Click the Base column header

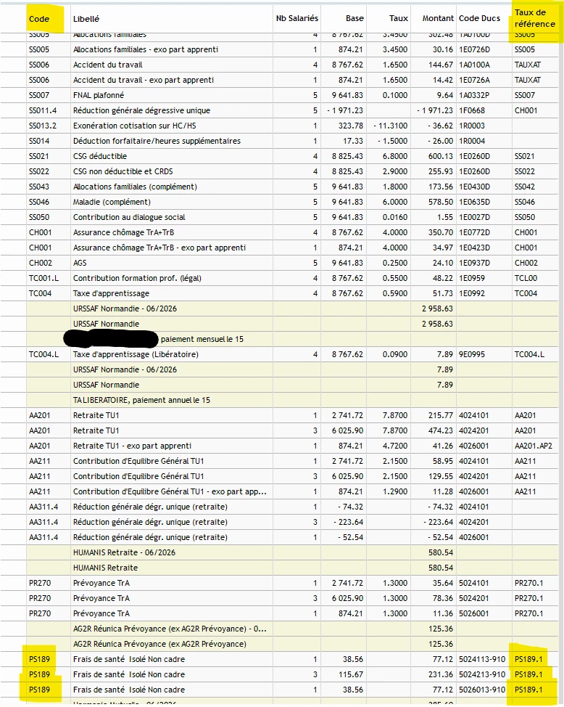[x=354, y=18]
